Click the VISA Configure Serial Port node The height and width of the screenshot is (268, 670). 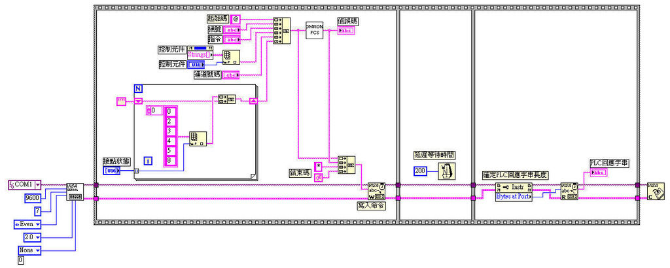[x=75, y=192]
